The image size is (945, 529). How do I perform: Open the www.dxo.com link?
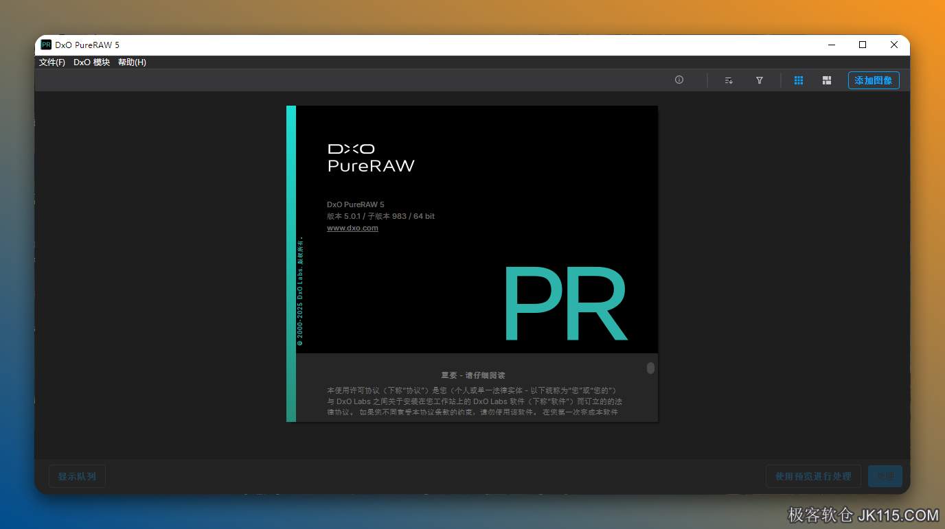coord(352,228)
